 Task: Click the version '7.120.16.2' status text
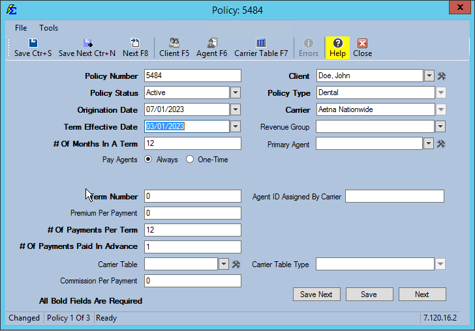tap(440, 318)
